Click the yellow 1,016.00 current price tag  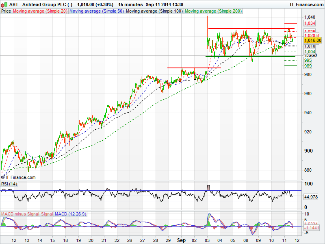coord(312,40)
